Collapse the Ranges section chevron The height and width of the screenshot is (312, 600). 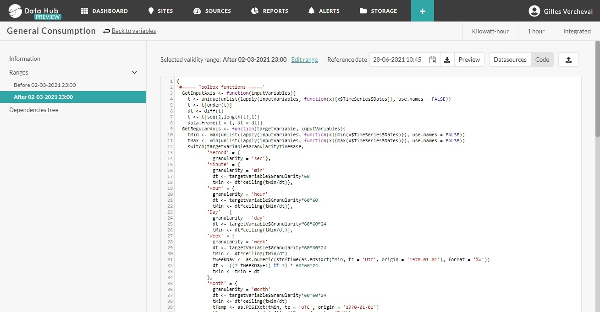point(134,72)
